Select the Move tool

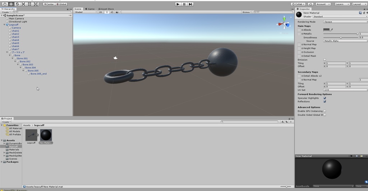click(x=11, y=4)
